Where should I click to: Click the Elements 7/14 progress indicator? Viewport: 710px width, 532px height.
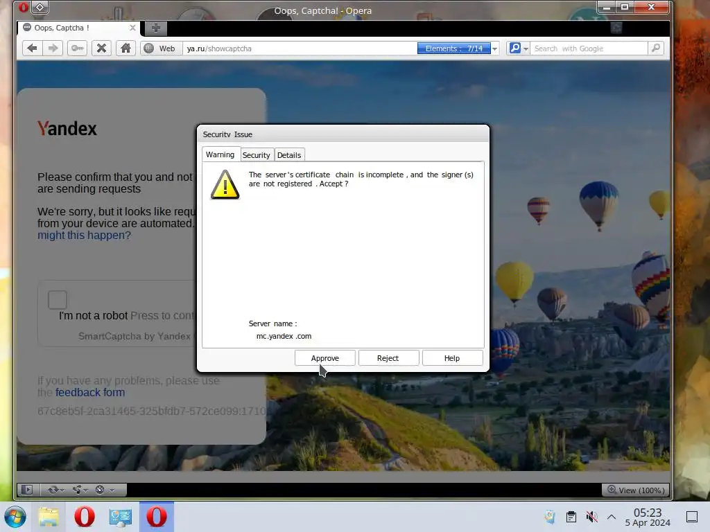pos(453,48)
